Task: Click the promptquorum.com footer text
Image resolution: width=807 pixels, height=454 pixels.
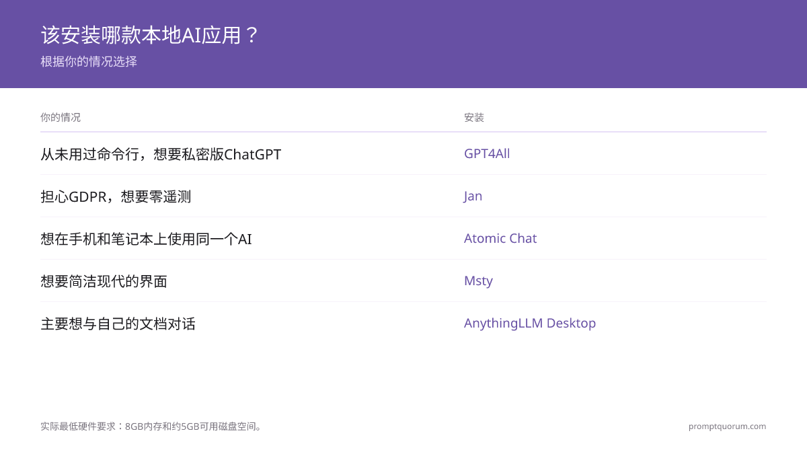Action: coord(727,426)
